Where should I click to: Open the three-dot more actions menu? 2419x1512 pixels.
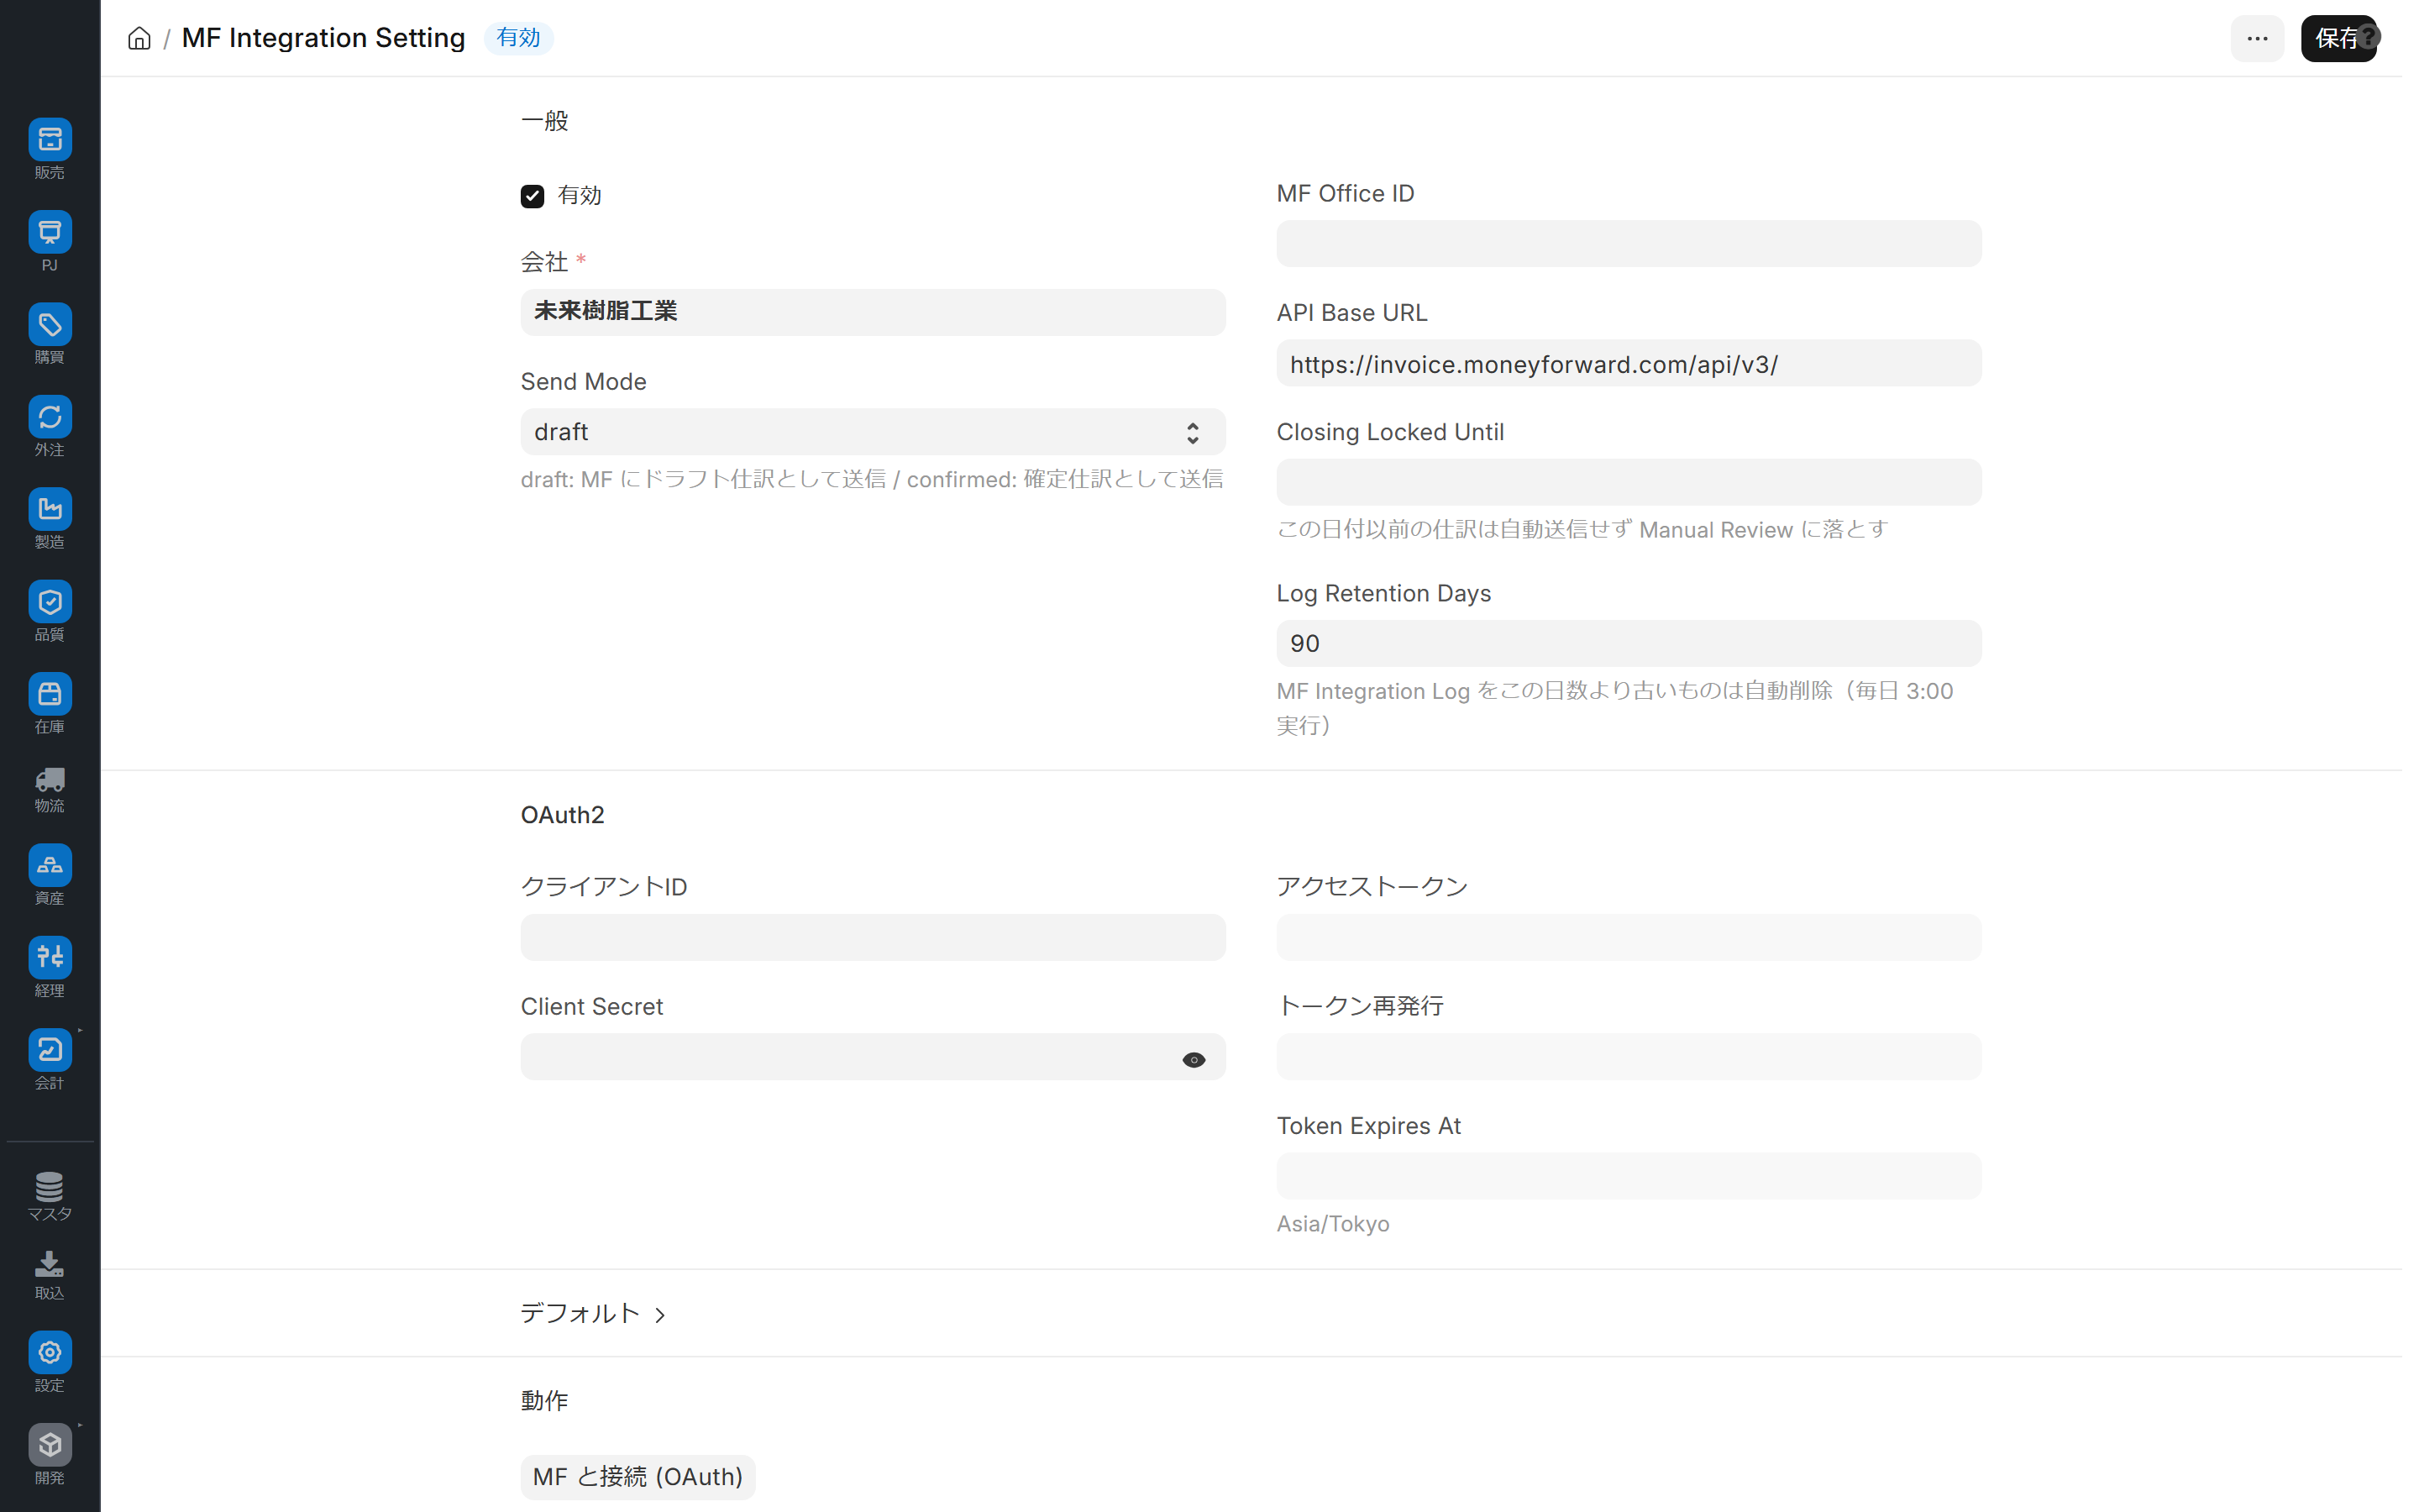click(2257, 38)
